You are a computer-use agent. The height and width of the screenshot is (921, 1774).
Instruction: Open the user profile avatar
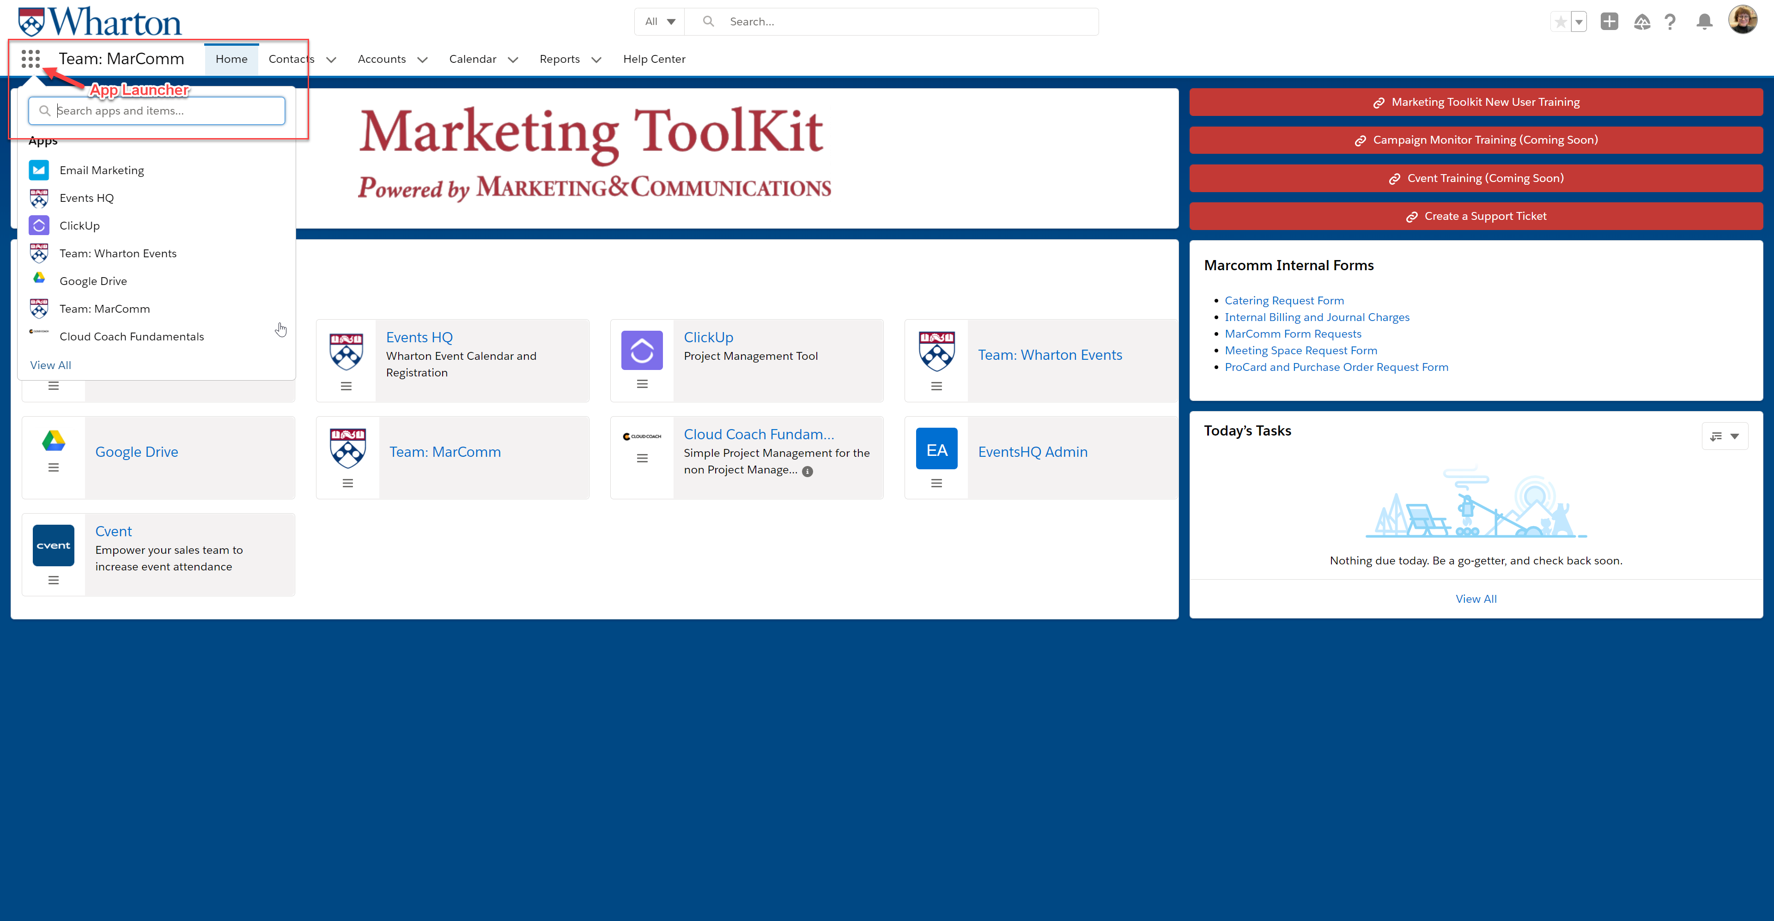[x=1743, y=20]
